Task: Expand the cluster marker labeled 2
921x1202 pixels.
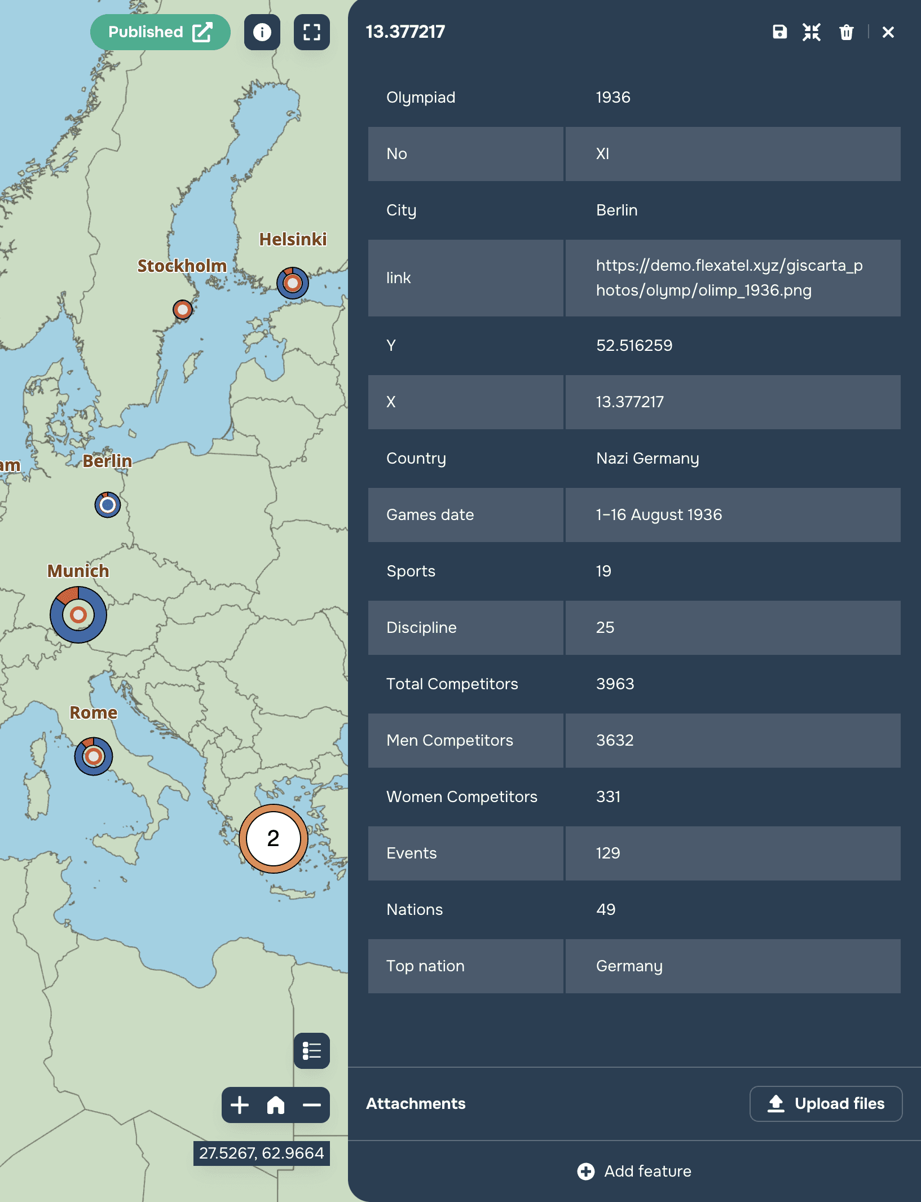Action: pos(274,839)
